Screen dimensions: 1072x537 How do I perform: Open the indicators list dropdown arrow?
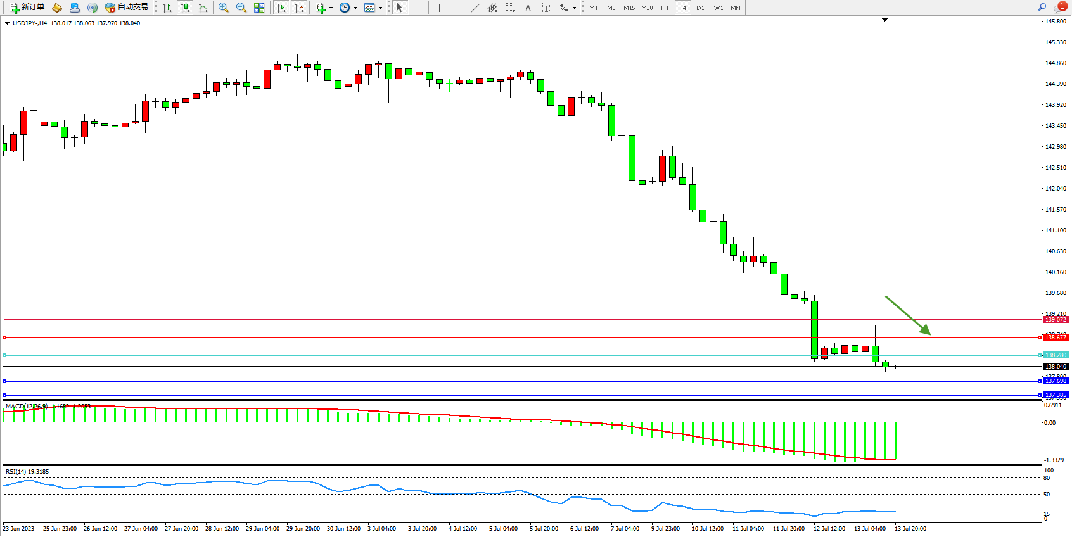(331, 8)
